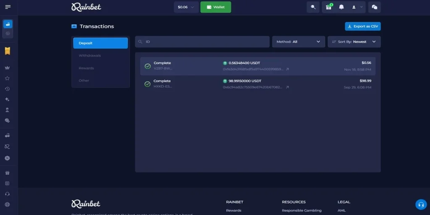430x215 pixels.
Task: Select the 0.56348400 USDT transaction row
Action: (x=258, y=66)
